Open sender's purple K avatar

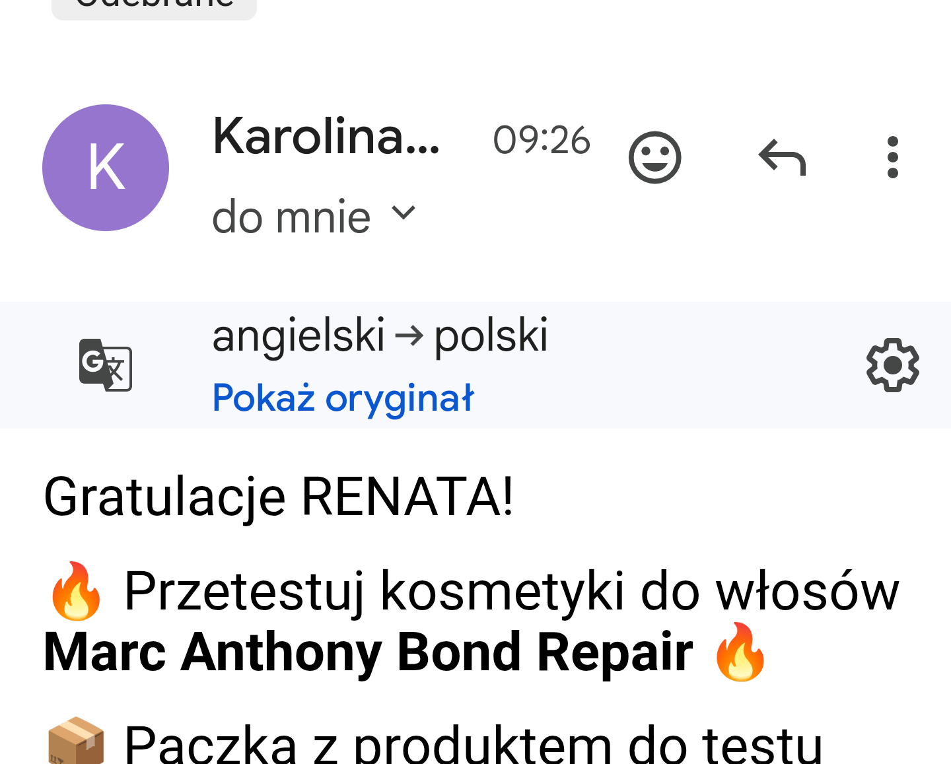pyautogui.click(x=106, y=168)
